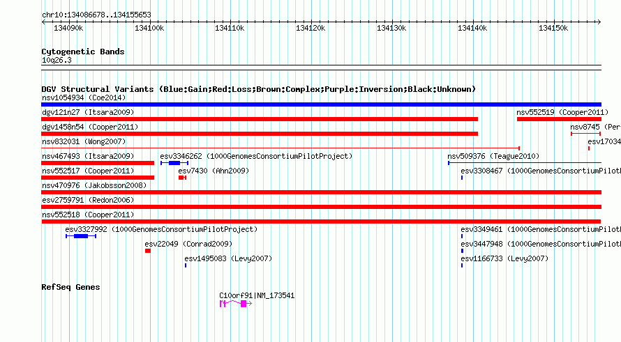
Task: Click the red dgv1458n54 loss bar
Action: coord(260,134)
